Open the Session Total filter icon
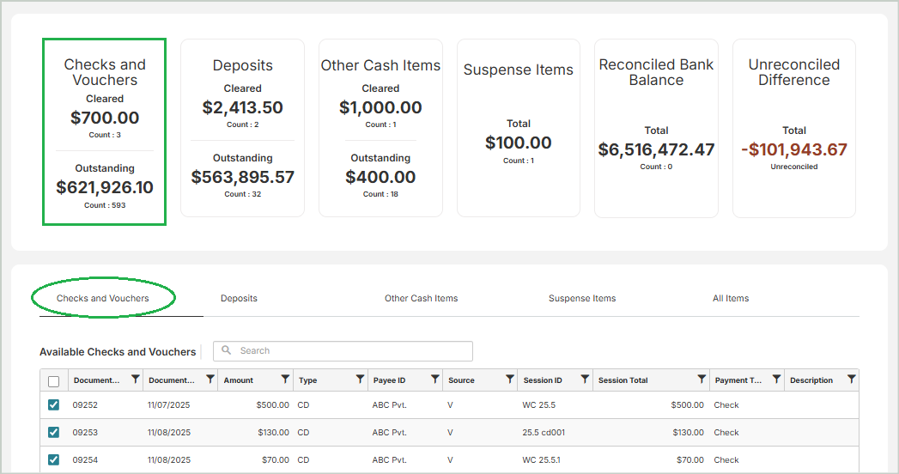 (x=702, y=380)
